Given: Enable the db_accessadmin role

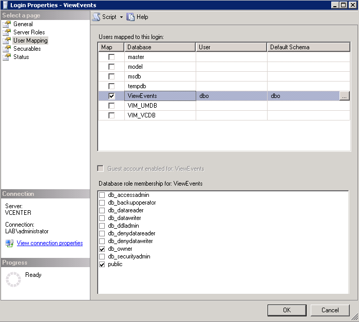Looking at the screenshot, I should coord(102,195).
